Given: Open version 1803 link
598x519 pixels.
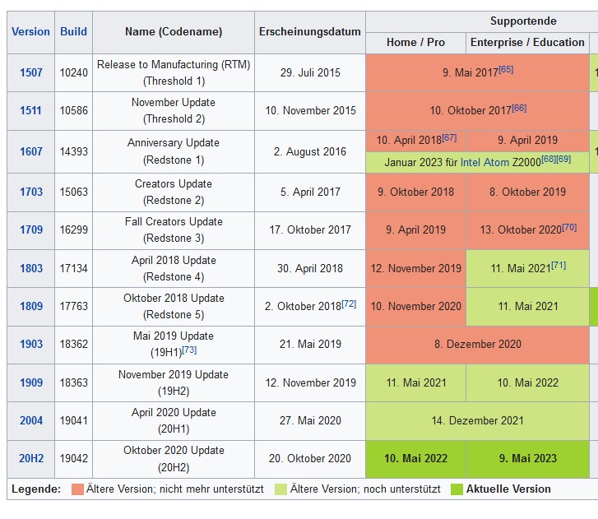Looking at the screenshot, I should click(31, 268).
